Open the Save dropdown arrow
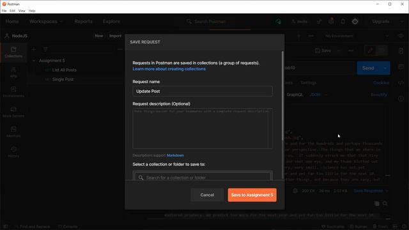 (x=339, y=50)
